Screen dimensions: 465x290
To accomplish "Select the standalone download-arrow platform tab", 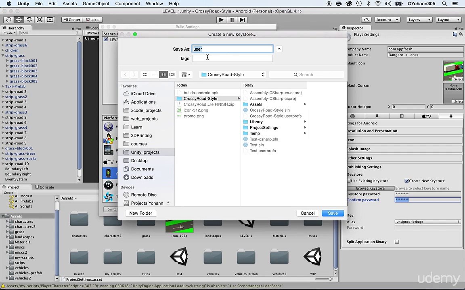I will pyautogui.click(x=377, y=116).
